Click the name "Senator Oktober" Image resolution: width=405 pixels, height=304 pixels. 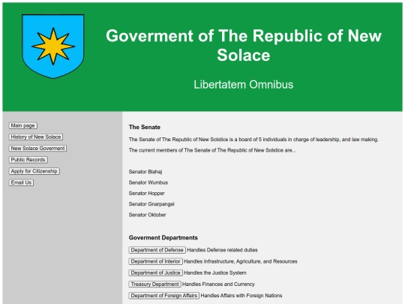coord(147,215)
